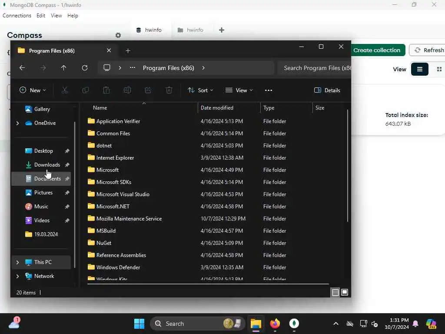The width and height of the screenshot is (445, 334).
Task: Click the Cut scissors icon in Explorer toolbar
Action: tap(65, 90)
